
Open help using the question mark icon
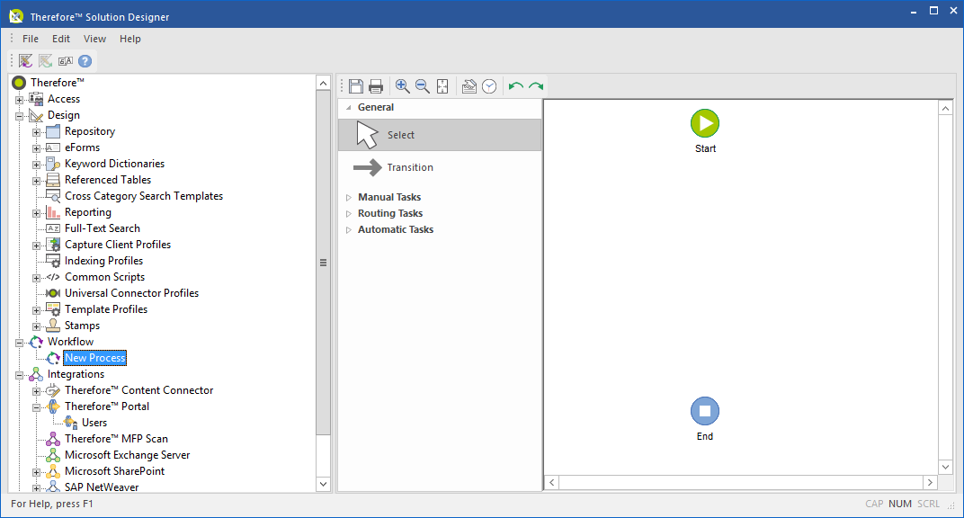85,60
